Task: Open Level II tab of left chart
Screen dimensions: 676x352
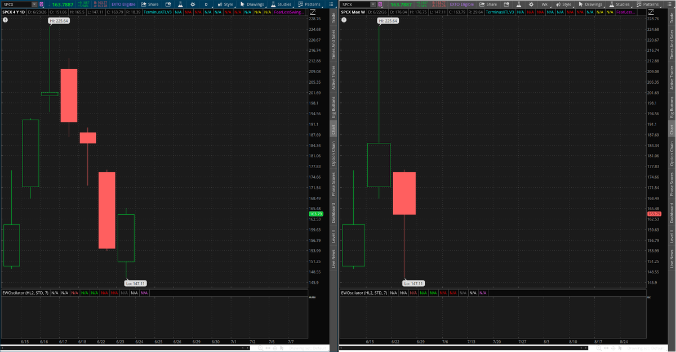Action: tap(333, 236)
